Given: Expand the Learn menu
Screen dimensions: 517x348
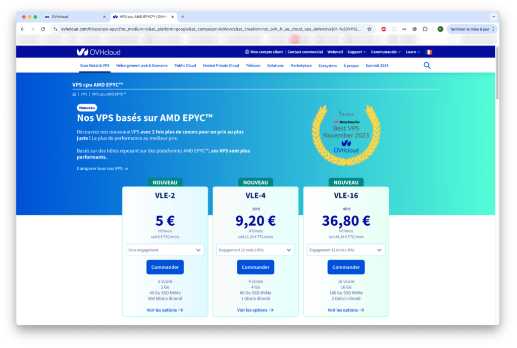Looking at the screenshot, I should (413, 52).
